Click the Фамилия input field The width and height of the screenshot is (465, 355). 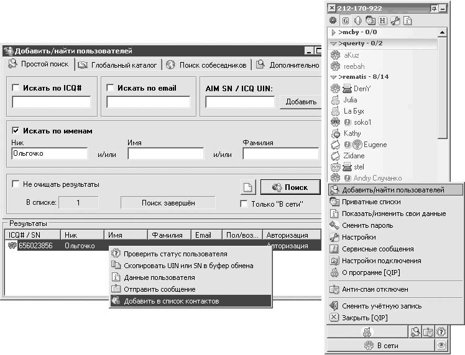tap(280, 154)
